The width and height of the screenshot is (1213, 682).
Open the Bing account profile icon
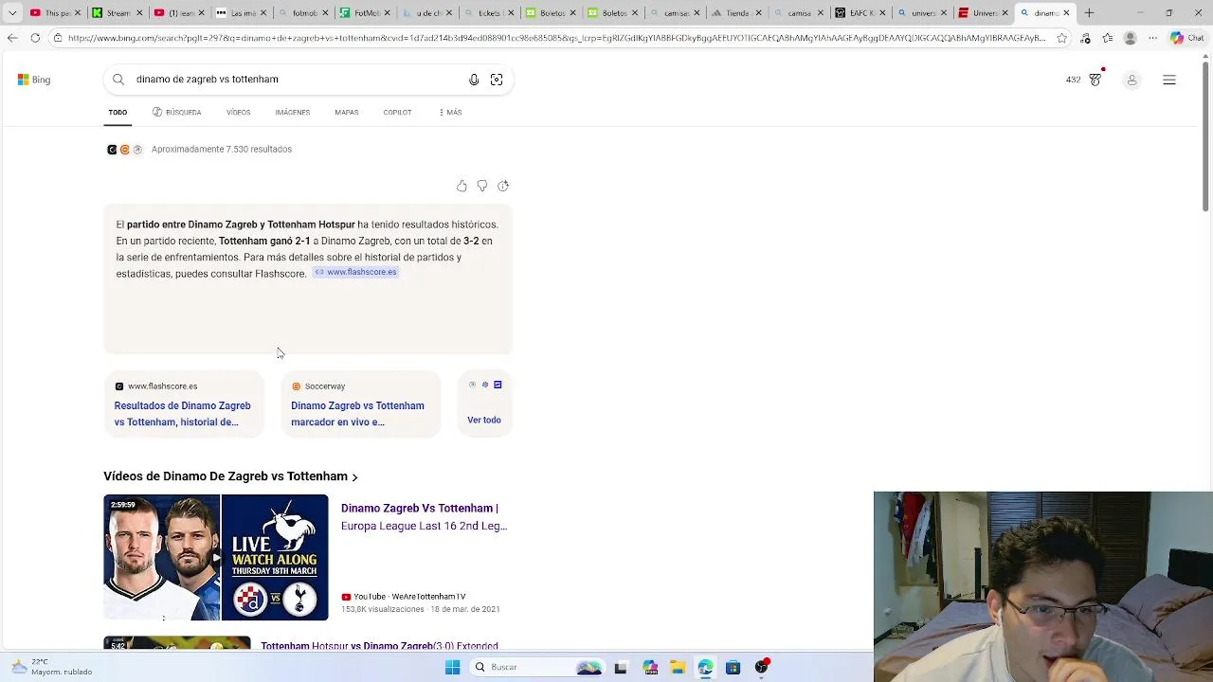[1132, 81]
